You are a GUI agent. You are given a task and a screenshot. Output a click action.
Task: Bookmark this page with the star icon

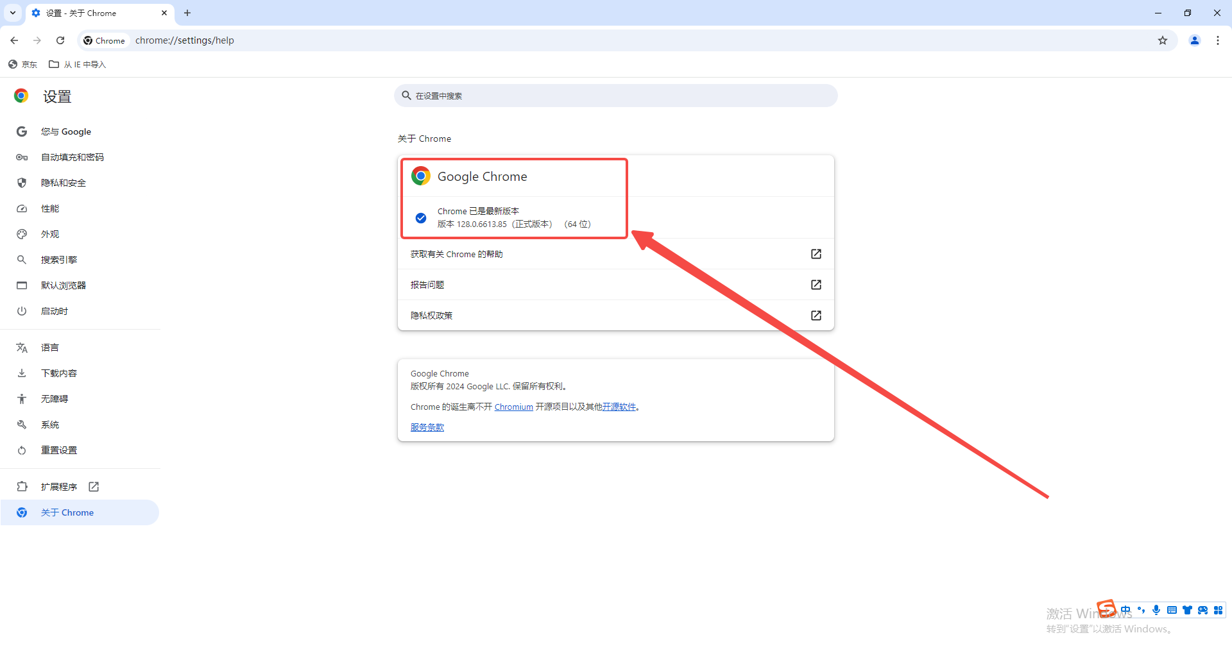[1163, 40]
